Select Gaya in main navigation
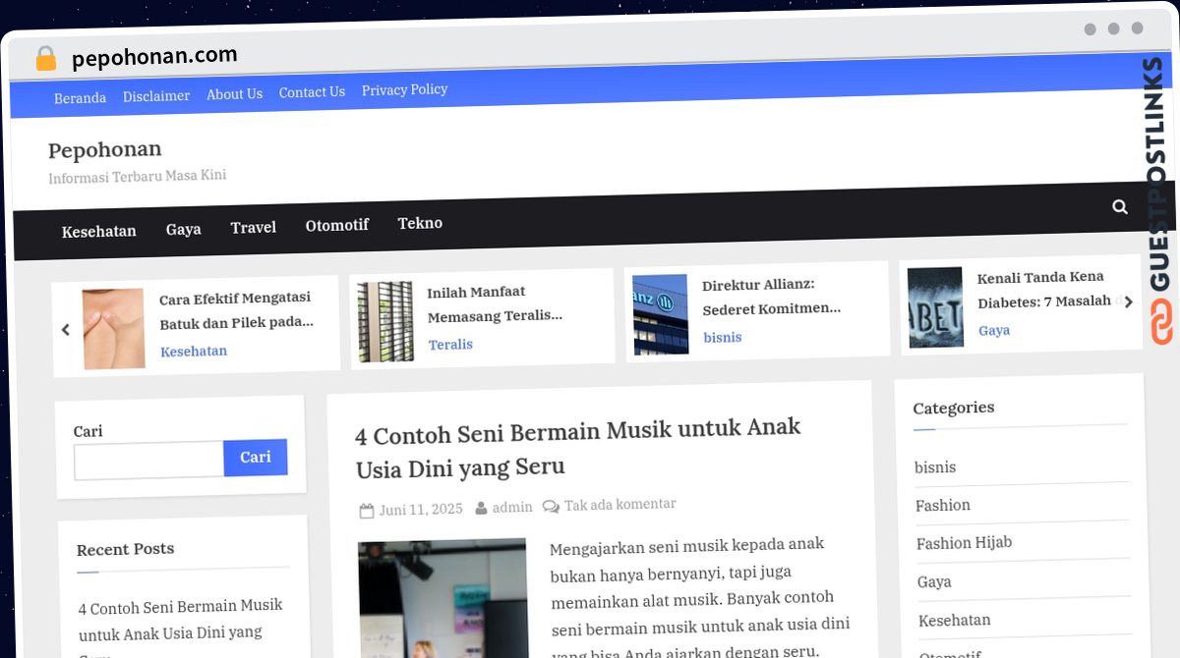The width and height of the screenshot is (1180, 658). pos(183,229)
